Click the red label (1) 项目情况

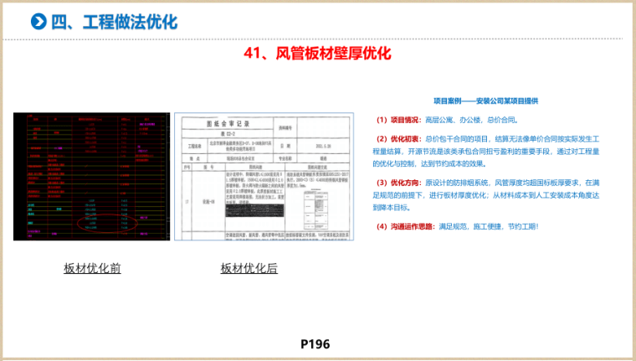(398, 120)
